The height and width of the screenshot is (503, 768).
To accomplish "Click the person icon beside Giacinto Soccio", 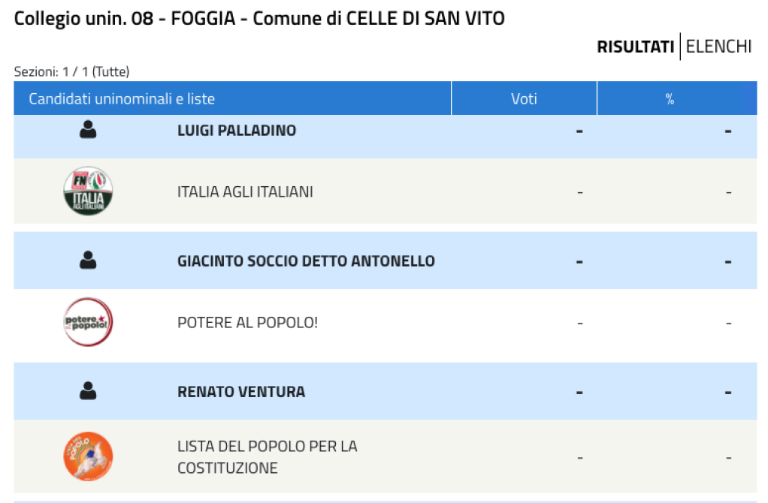I will (x=88, y=261).
